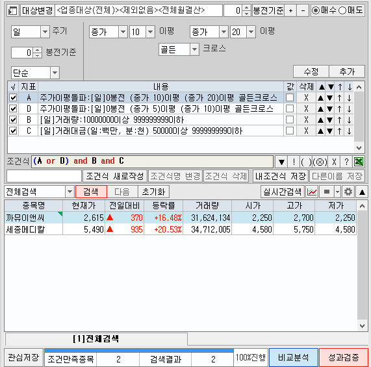This screenshot has height=367, width=371.
Task: Sort results by 종목명 column header
Action: pyautogui.click(x=33, y=205)
